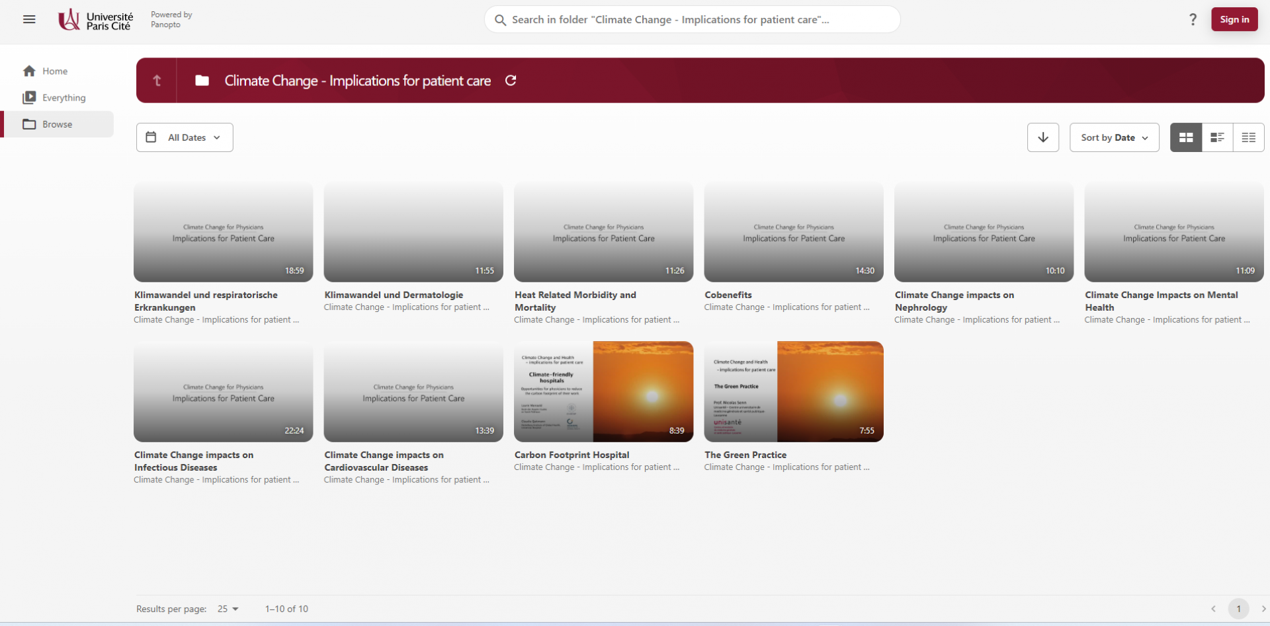Switch to grid tile view
This screenshot has width=1270, height=626.
(1185, 137)
